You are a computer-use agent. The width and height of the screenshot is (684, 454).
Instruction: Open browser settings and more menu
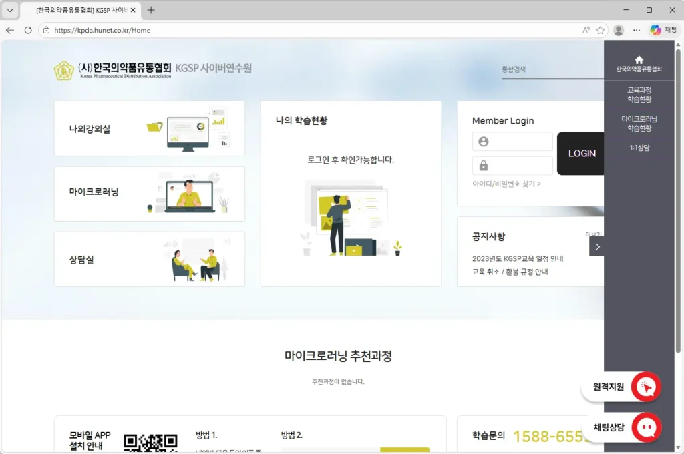click(637, 30)
